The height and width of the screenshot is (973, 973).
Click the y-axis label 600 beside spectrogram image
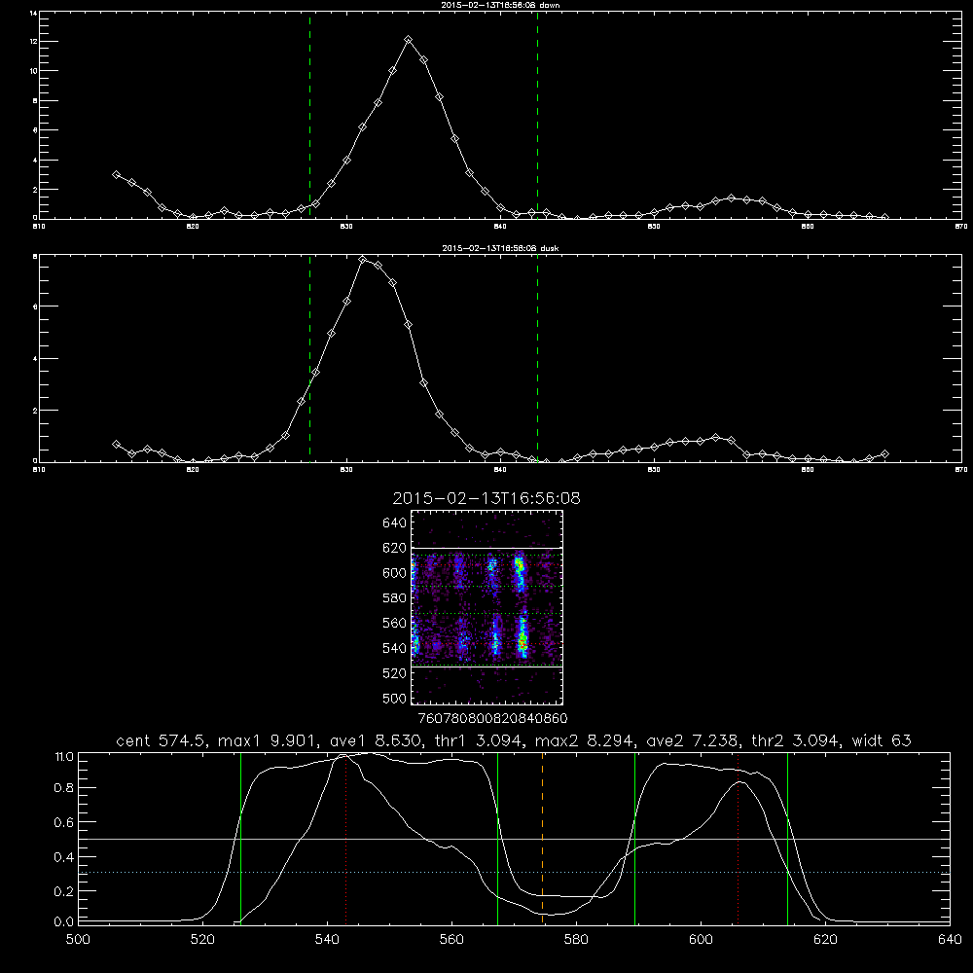pyautogui.click(x=395, y=573)
